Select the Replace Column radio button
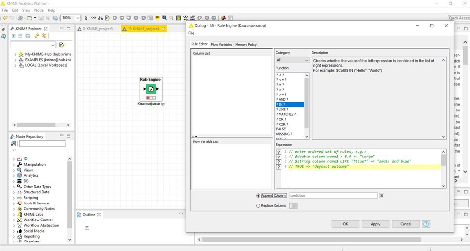This screenshot has height=251, width=470. tap(258, 206)
